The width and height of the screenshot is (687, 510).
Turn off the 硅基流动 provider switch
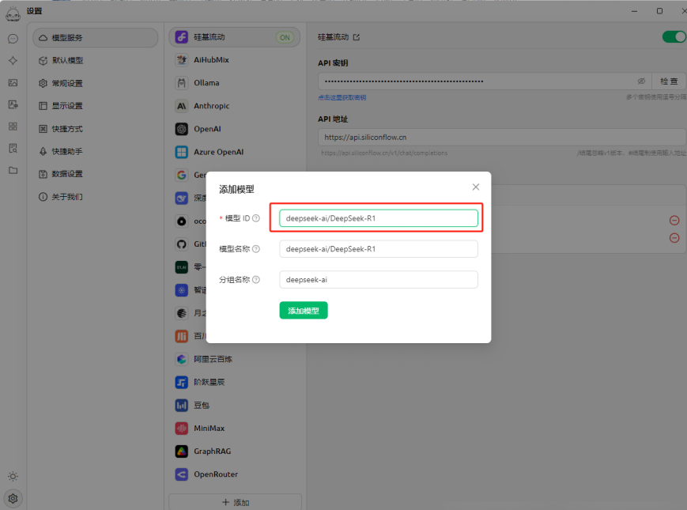coord(674,37)
